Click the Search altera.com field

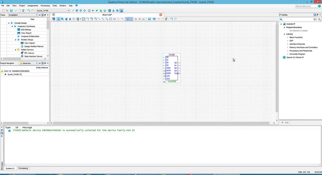coord(306,6)
